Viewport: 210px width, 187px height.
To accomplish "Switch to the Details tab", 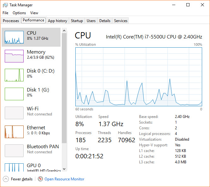I will pyautogui.click(x=105, y=21).
